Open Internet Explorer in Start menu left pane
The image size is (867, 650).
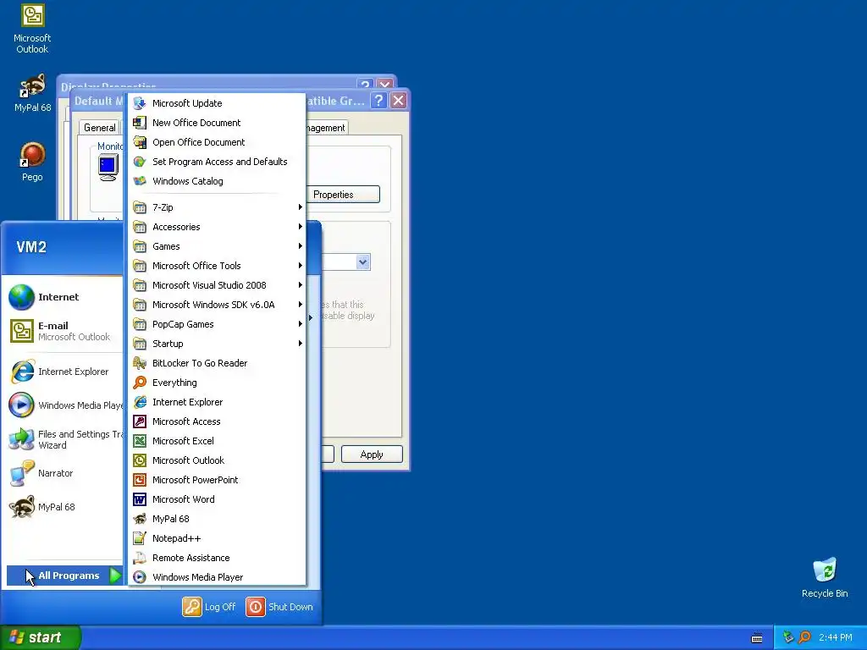(64, 372)
